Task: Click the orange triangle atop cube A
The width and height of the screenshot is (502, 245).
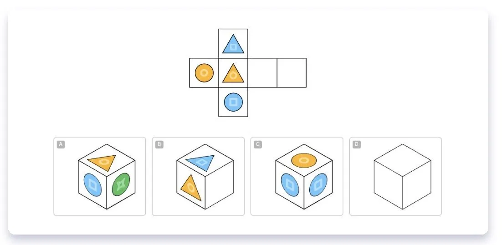Action: [102, 161]
